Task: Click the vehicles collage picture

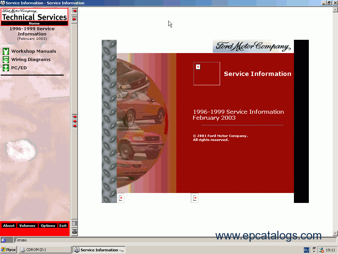Action: (142, 123)
